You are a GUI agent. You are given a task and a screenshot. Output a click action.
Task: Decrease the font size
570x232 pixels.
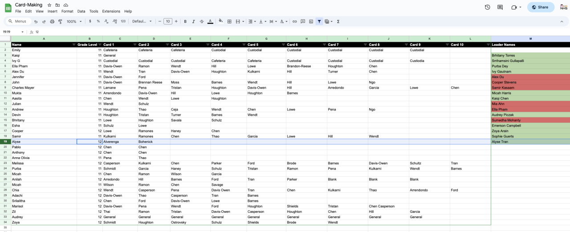click(x=159, y=21)
